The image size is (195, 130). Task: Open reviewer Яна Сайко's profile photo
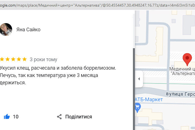(x=6, y=30)
